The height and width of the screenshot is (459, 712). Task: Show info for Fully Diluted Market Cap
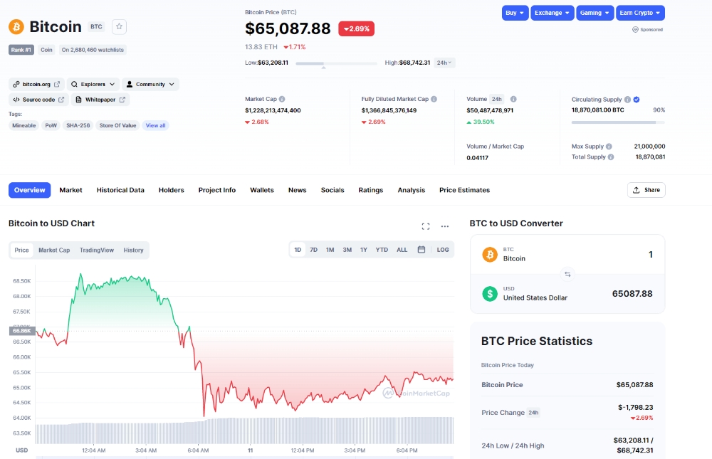[x=434, y=99]
